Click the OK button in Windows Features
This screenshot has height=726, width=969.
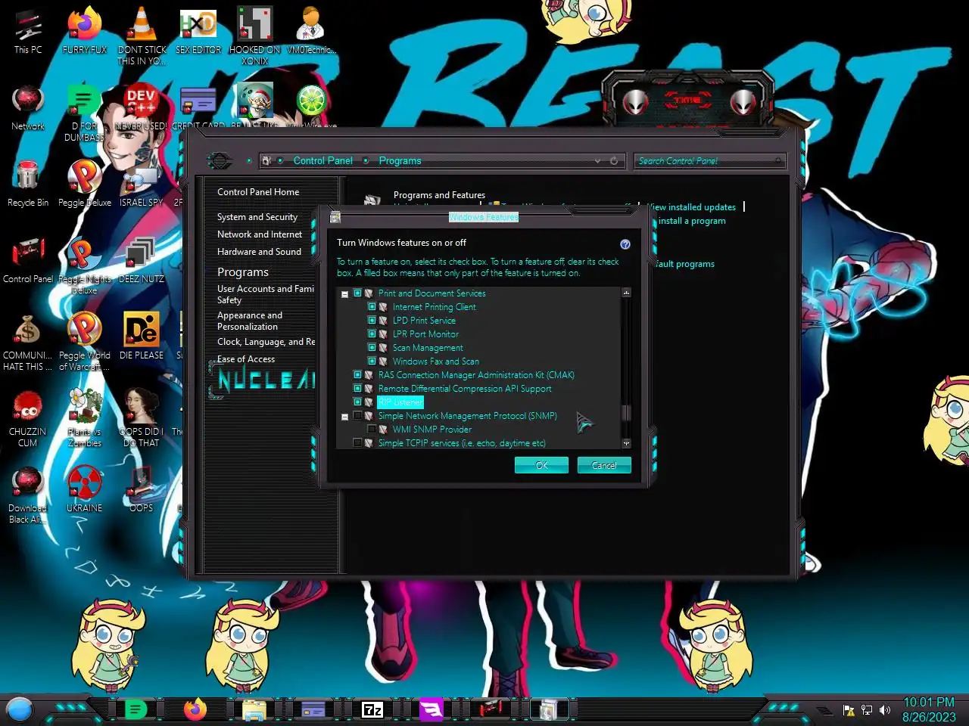pyautogui.click(x=541, y=465)
